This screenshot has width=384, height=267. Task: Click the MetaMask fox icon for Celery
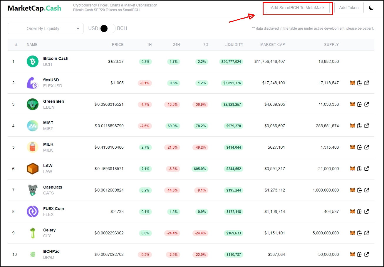353,233
